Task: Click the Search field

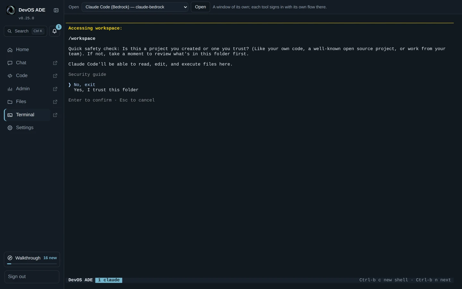Action: (x=25, y=31)
